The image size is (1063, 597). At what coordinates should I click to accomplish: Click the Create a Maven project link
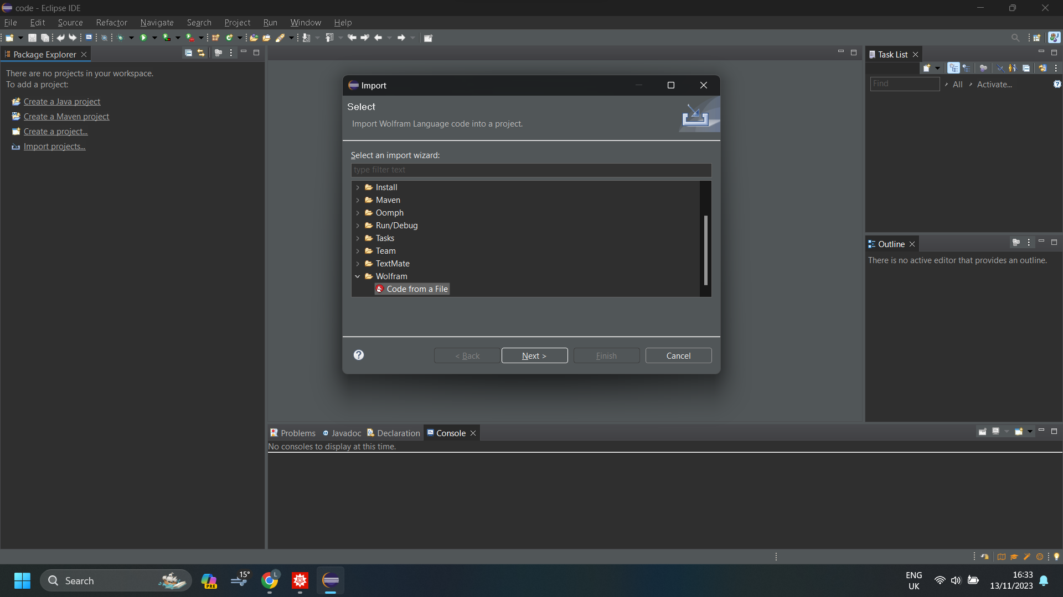tap(66, 117)
